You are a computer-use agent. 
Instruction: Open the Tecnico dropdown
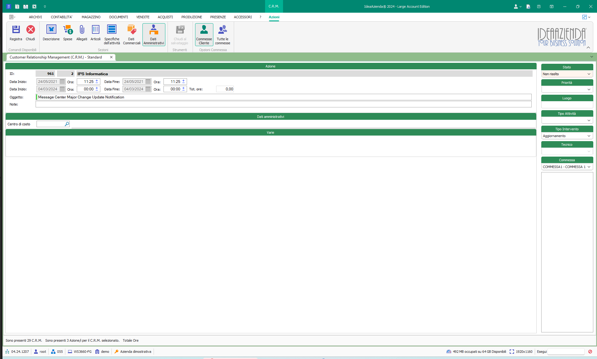point(567,151)
